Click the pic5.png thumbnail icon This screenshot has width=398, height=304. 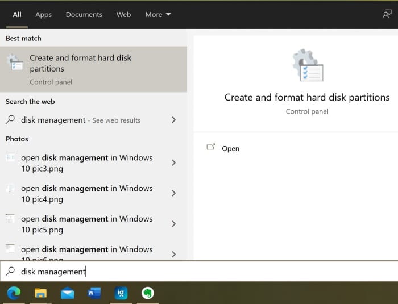[10, 218]
